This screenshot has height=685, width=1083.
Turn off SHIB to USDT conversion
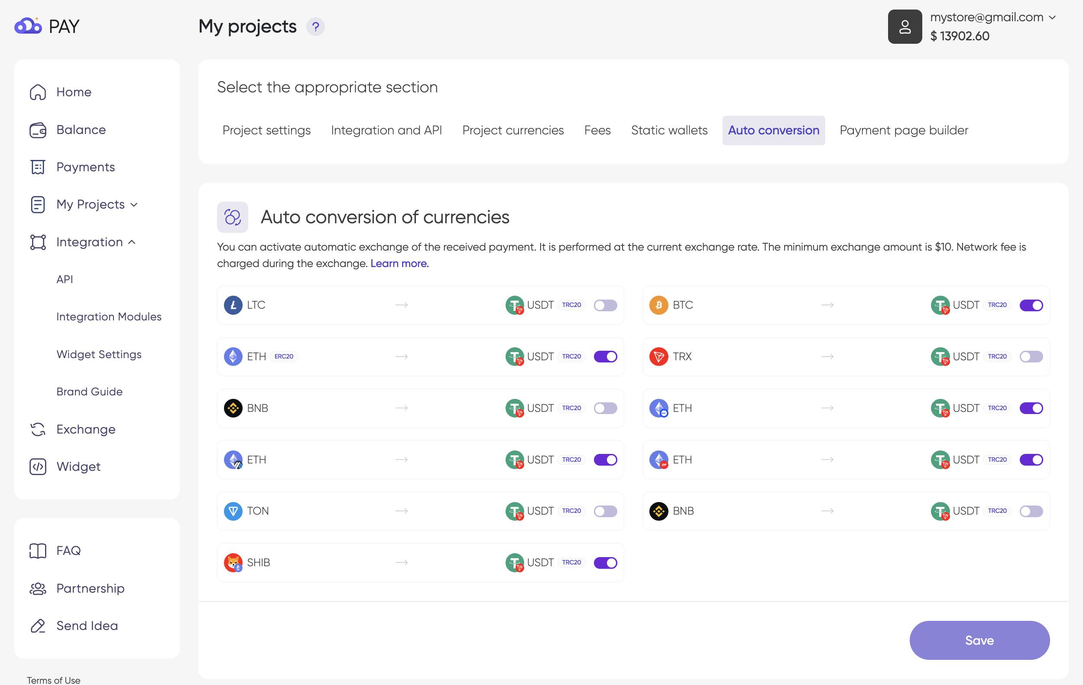point(605,563)
